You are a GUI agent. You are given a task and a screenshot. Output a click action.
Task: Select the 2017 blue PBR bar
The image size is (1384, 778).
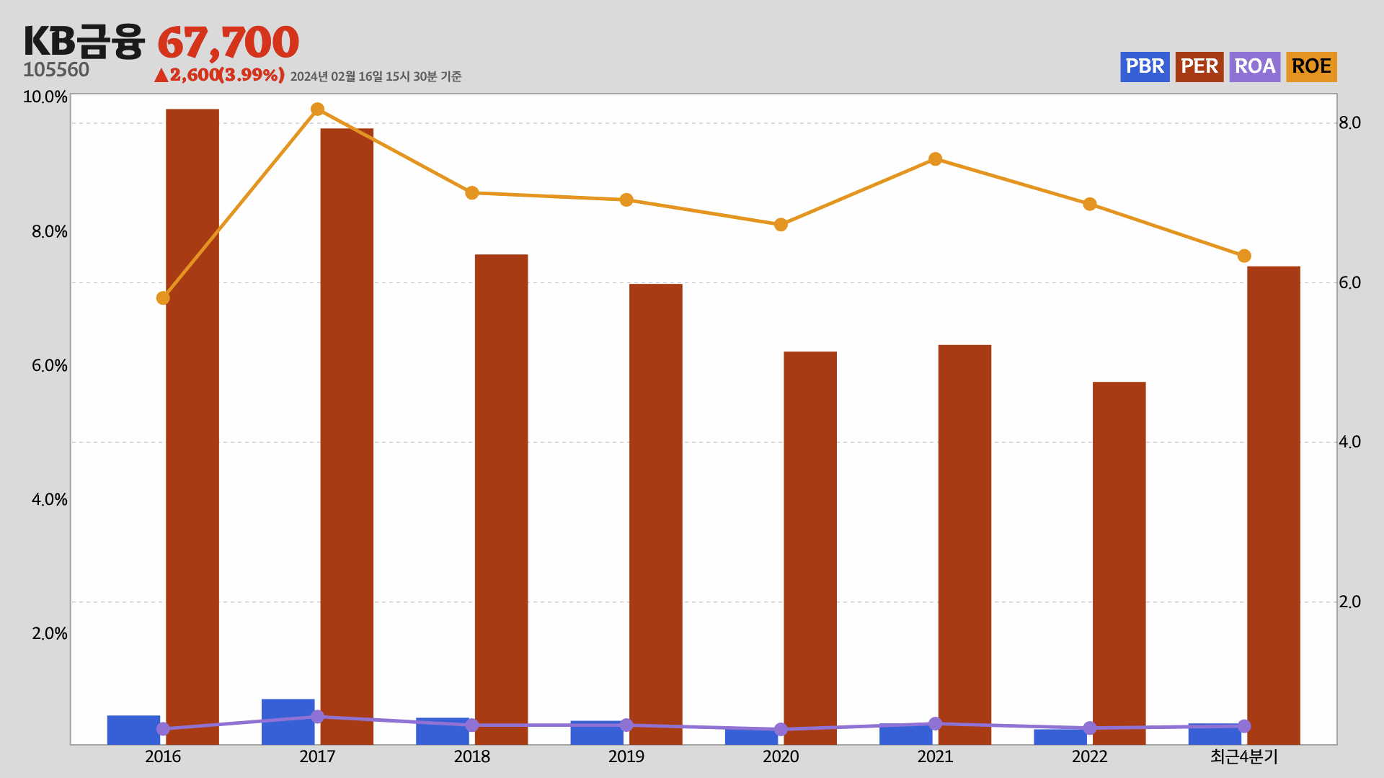pyautogui.click(x=288, y=722)
